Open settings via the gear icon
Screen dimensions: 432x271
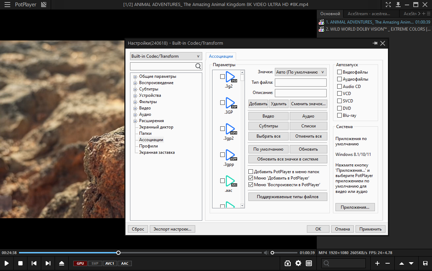298,263
